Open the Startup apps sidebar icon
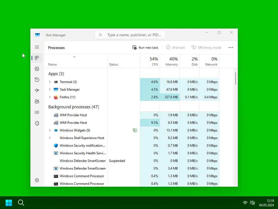 coord(37,90)
